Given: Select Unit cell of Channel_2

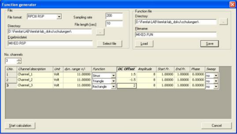Looking at the screenshot, I should pos(58,80).
